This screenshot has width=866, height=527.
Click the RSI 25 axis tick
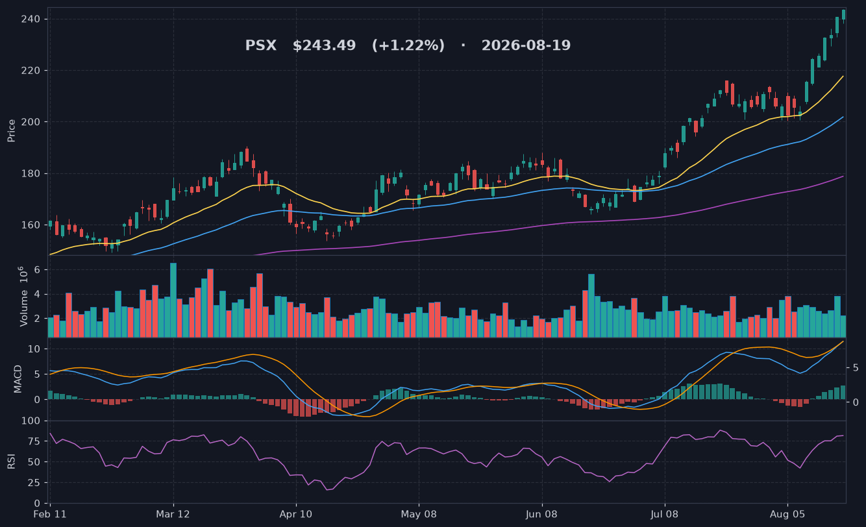[x=36, y=483]
